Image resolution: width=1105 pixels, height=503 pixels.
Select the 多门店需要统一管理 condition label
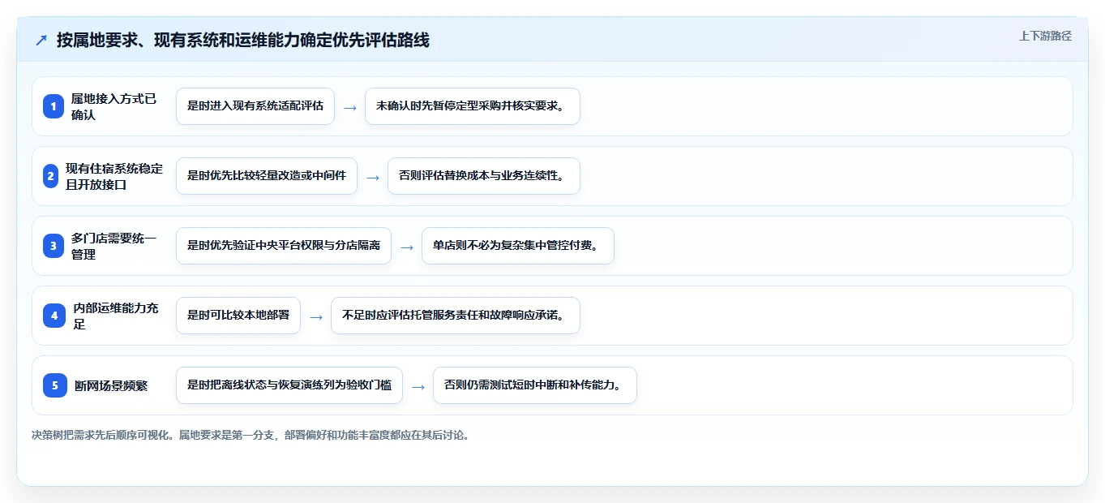(114, 246)
